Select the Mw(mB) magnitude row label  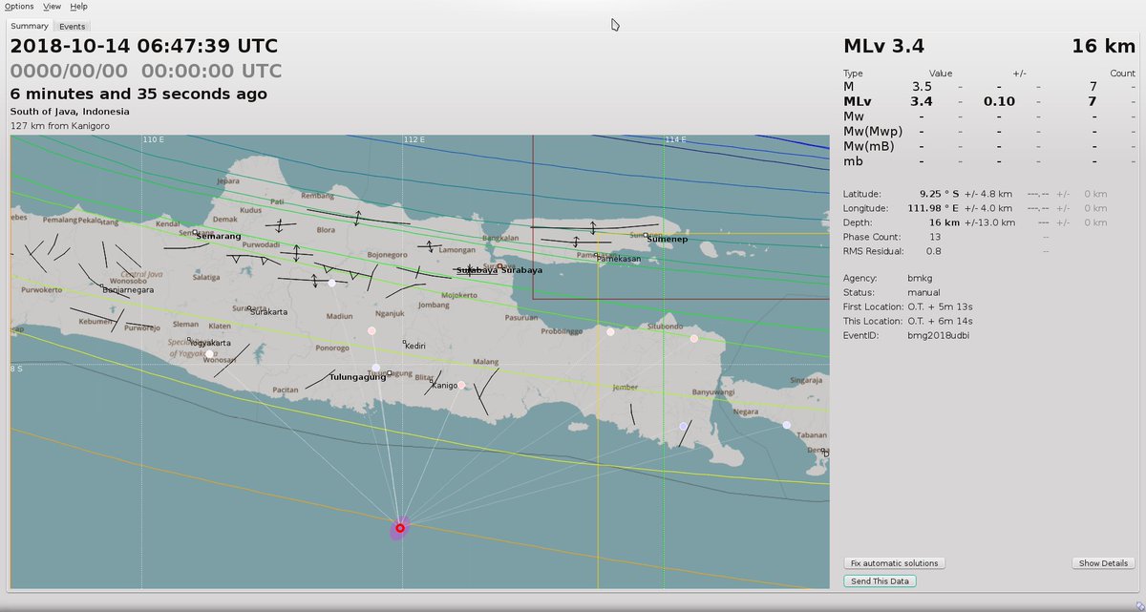pyautogui.click(x=869, y=146)
